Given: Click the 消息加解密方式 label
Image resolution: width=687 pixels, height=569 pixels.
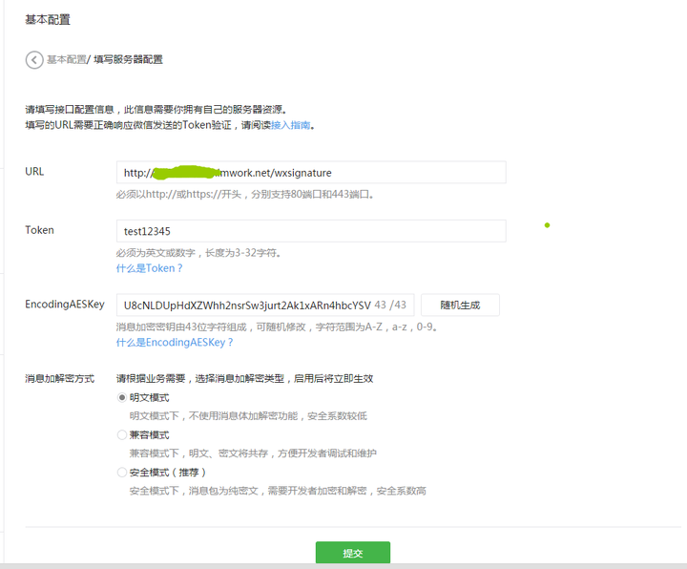Looking at the screenshot, I should (x=59, y=379).
